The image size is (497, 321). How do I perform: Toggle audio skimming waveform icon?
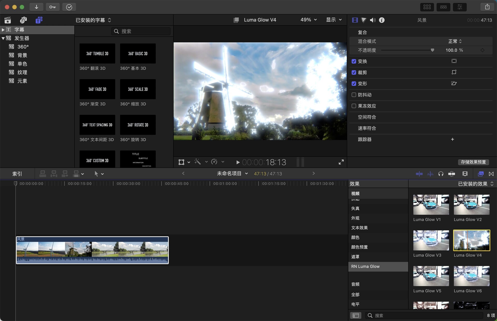pos(430,174)
